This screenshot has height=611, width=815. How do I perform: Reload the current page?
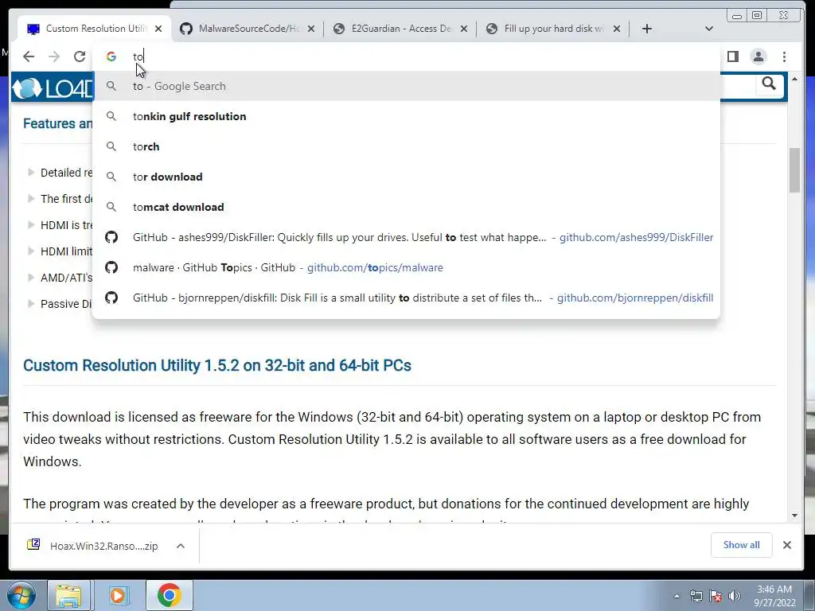[x=80, y=56]
